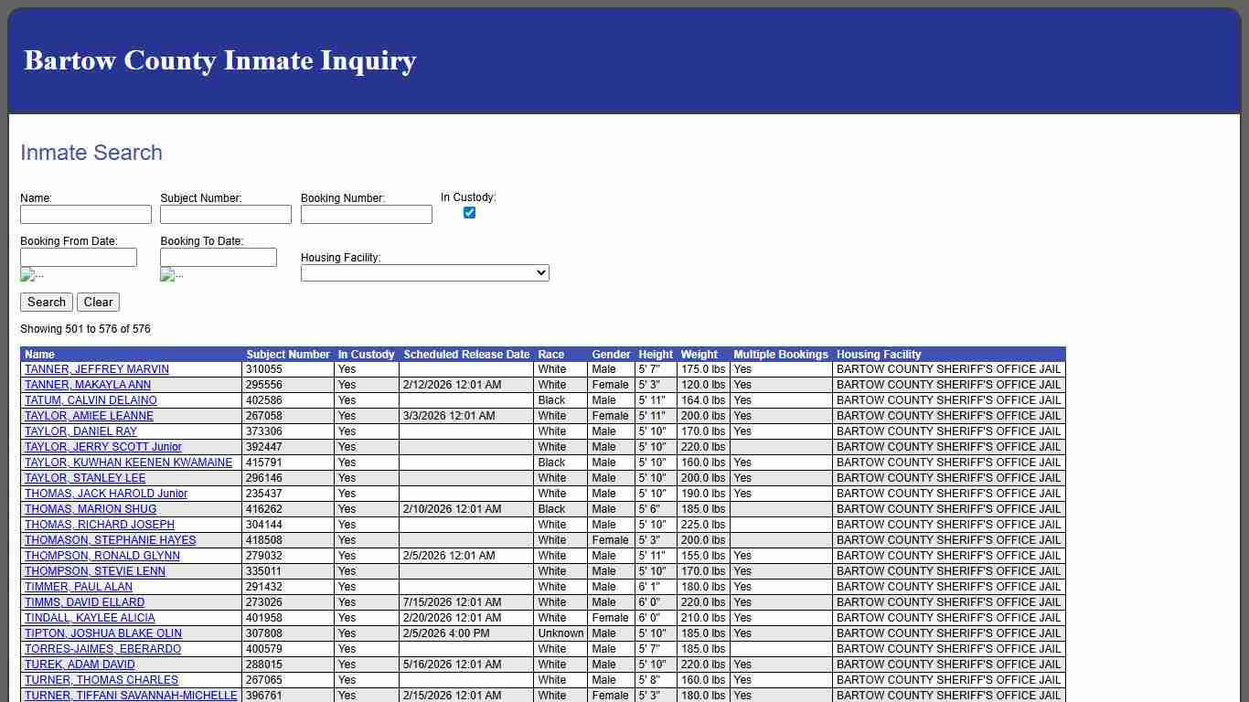The image size is (1249, 702).
Task: Open TIPTON, JOSHUA BLAKE OLIN's record
Action: pos(102,633)
